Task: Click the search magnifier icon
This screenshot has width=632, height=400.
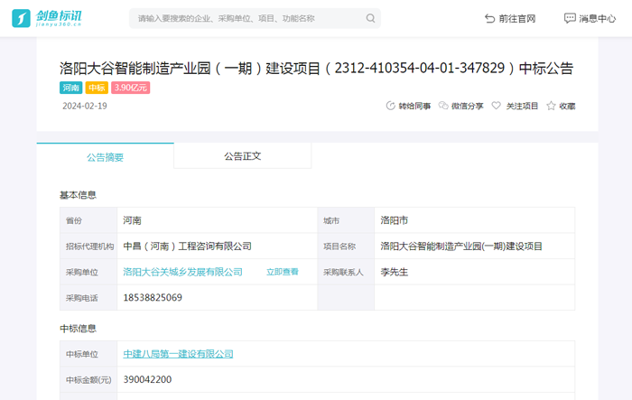Action: tap(370, 18)
